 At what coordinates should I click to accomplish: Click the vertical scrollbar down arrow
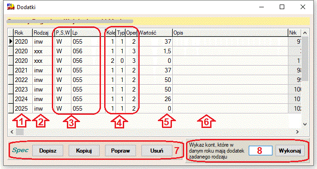[x=305, y=124]
